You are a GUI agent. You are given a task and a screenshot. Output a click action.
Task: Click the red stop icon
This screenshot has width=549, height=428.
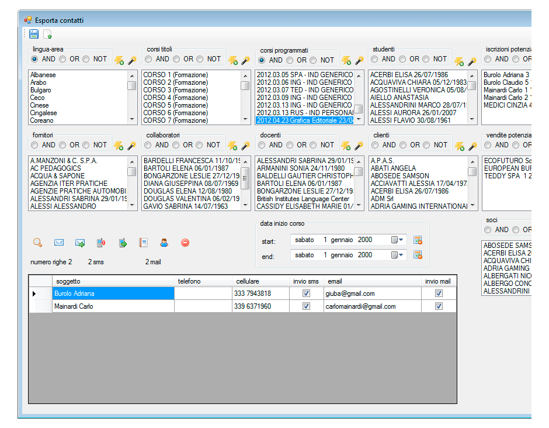point(185,243)
